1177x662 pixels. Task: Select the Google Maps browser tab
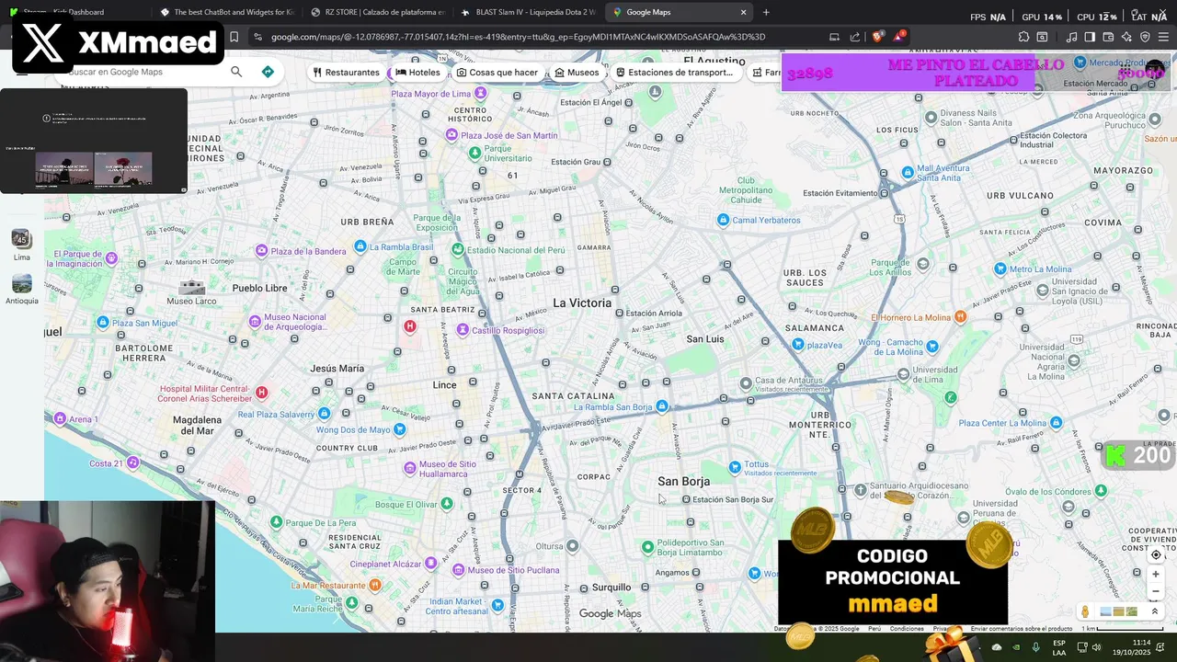[679, 12]
